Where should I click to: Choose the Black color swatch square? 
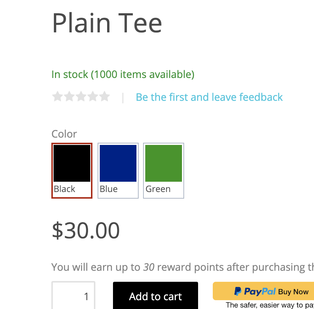point(72,163)
